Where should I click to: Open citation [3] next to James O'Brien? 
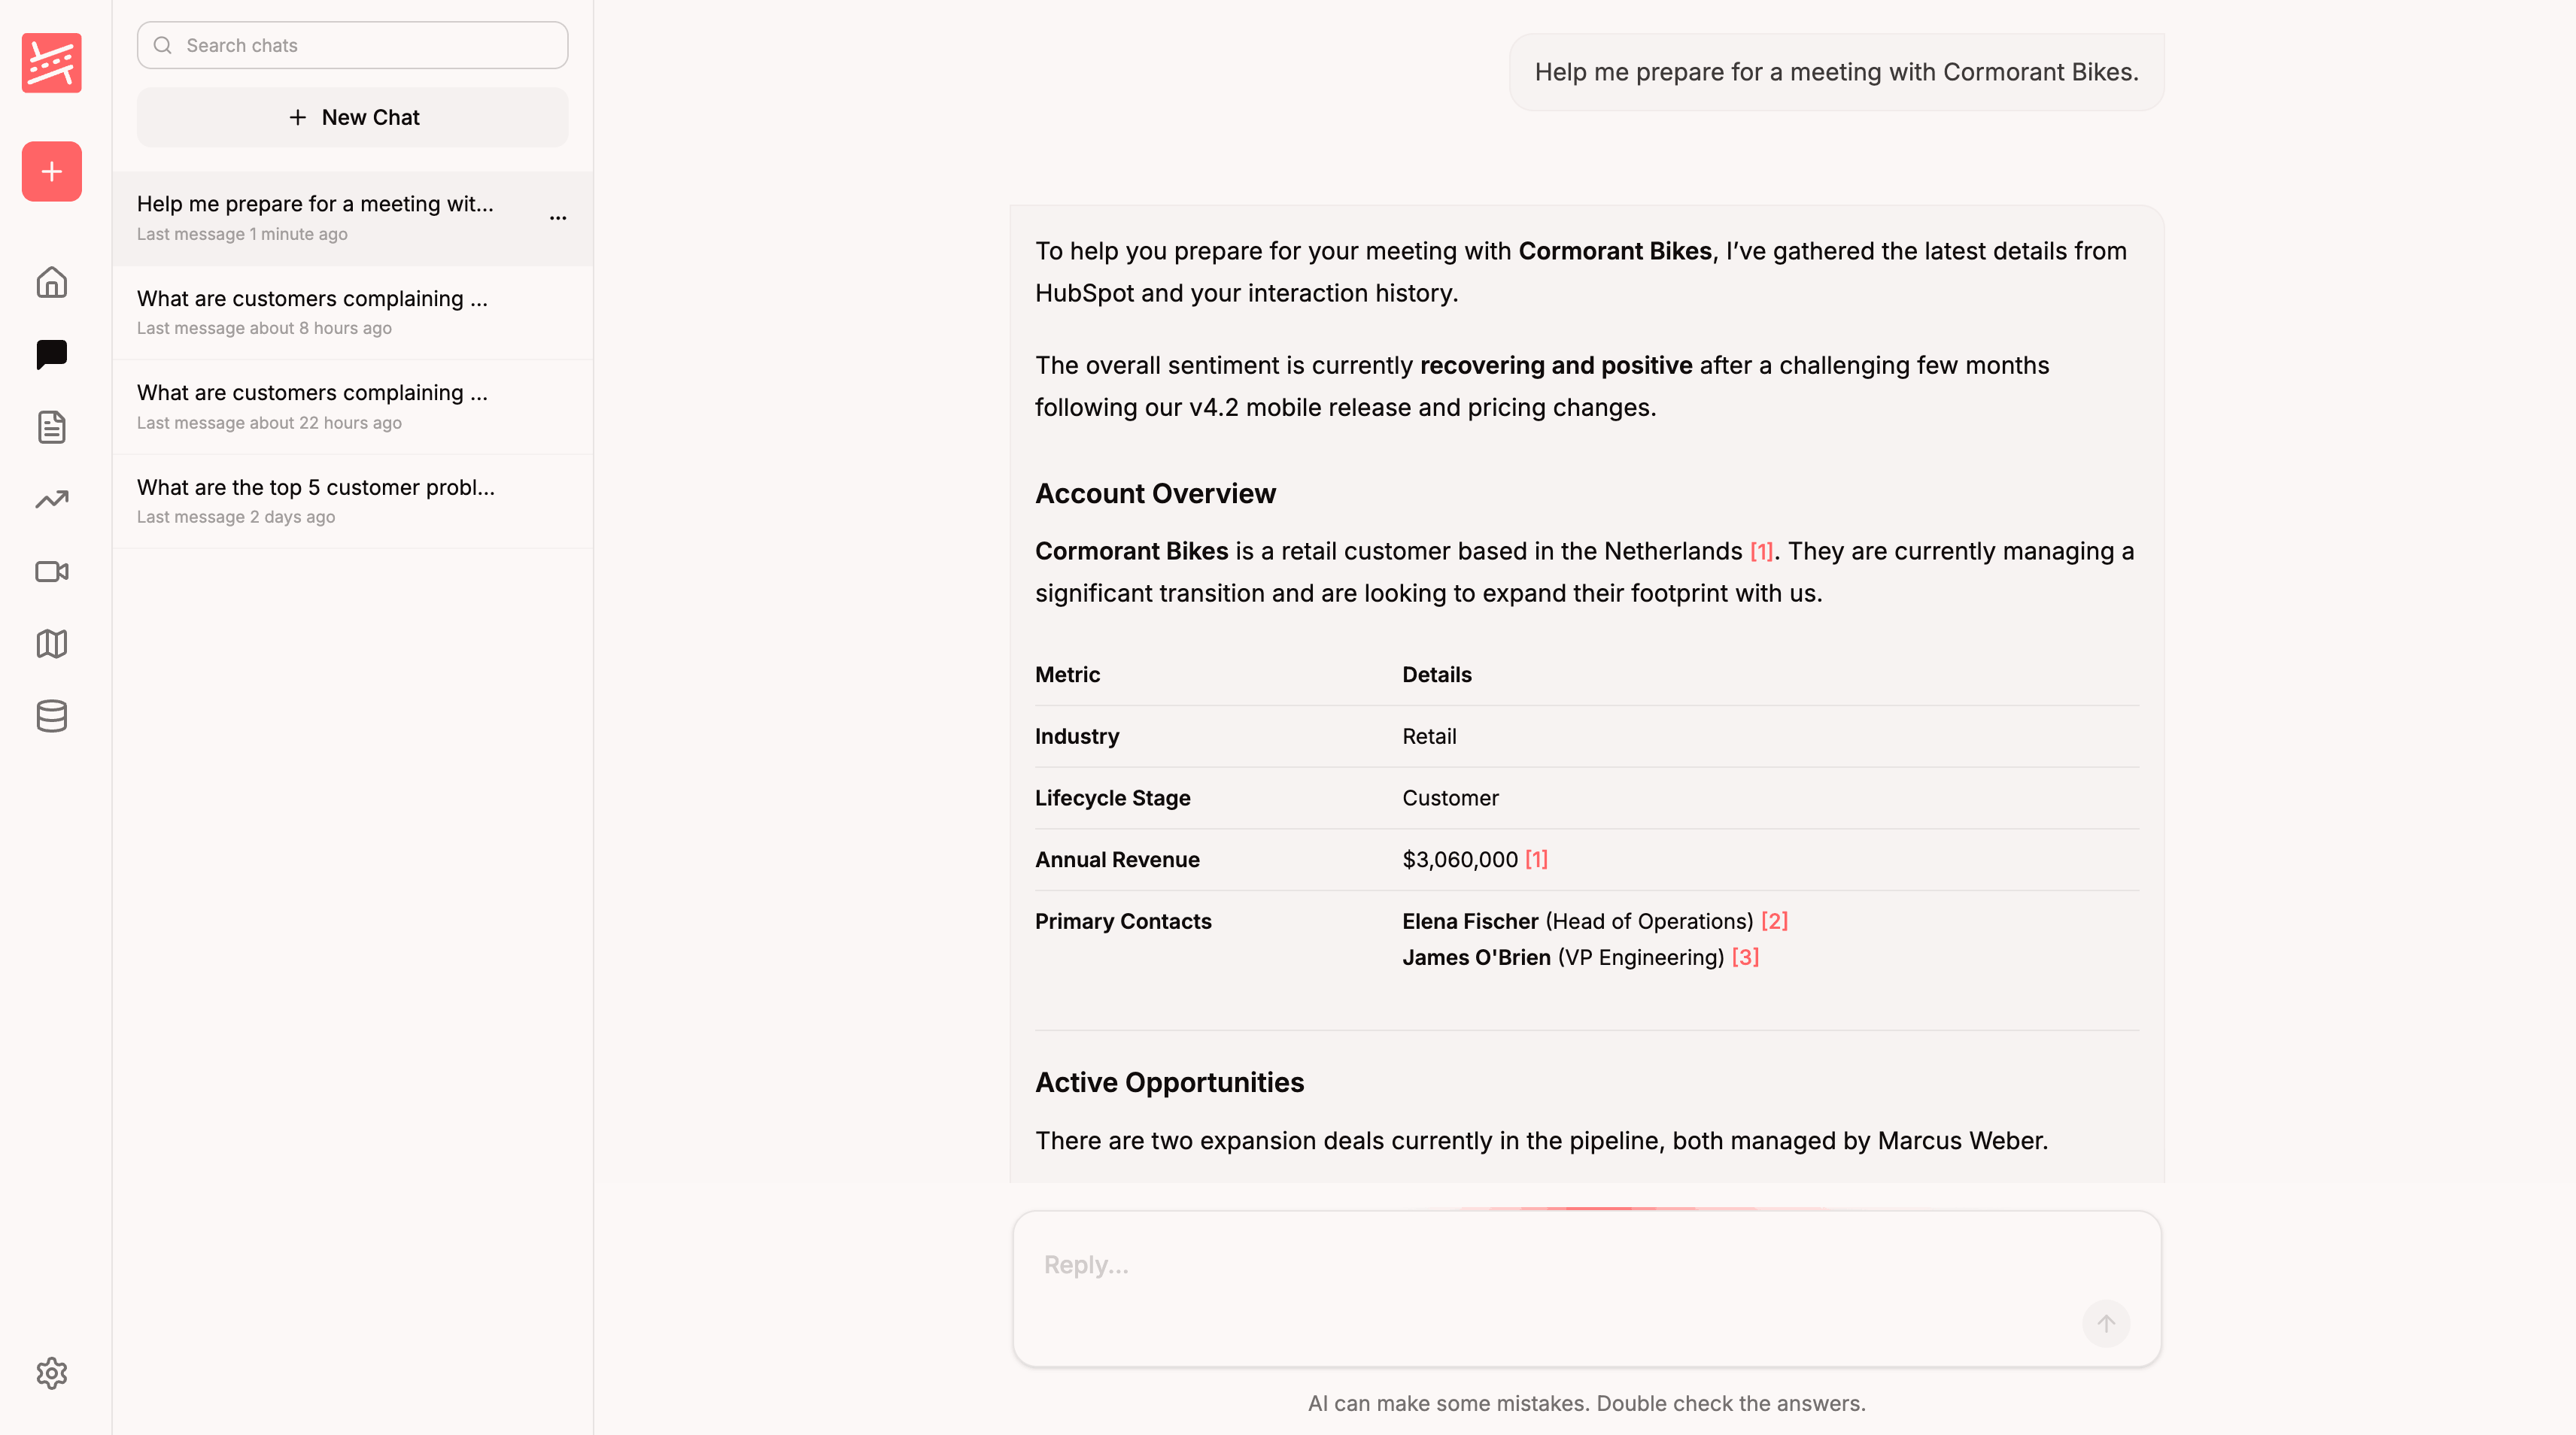click(x=1745, y=957)
